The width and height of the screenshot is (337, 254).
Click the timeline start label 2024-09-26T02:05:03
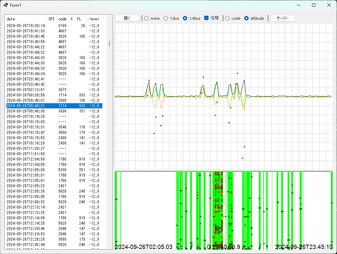click(143, 247)
